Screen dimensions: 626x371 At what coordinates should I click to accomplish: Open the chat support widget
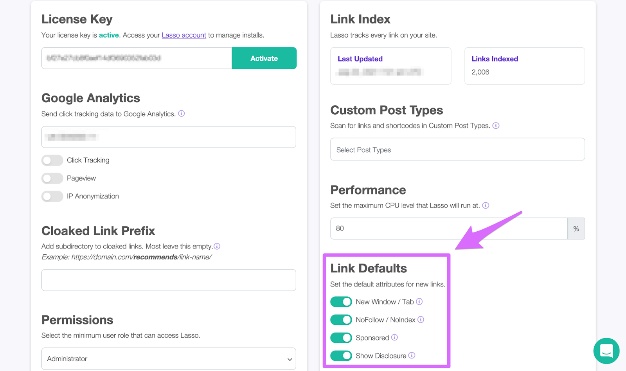606,351
